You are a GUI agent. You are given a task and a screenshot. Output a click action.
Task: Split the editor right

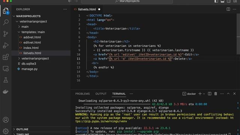pos(228,9)
